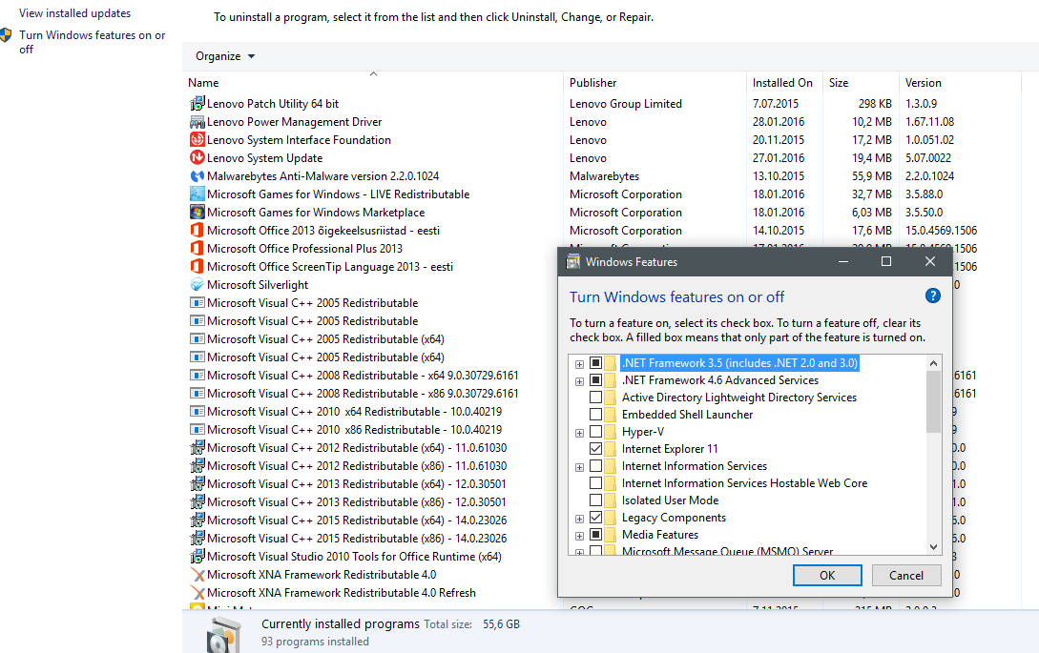The height and width of the screenshot is (653, 1039).
Task: Uncheck the Internet Explorer 11 checkbox
Action: coord(595,449)
